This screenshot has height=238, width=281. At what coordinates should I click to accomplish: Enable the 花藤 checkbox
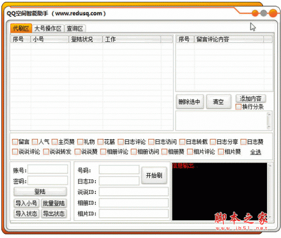point(101,142)
